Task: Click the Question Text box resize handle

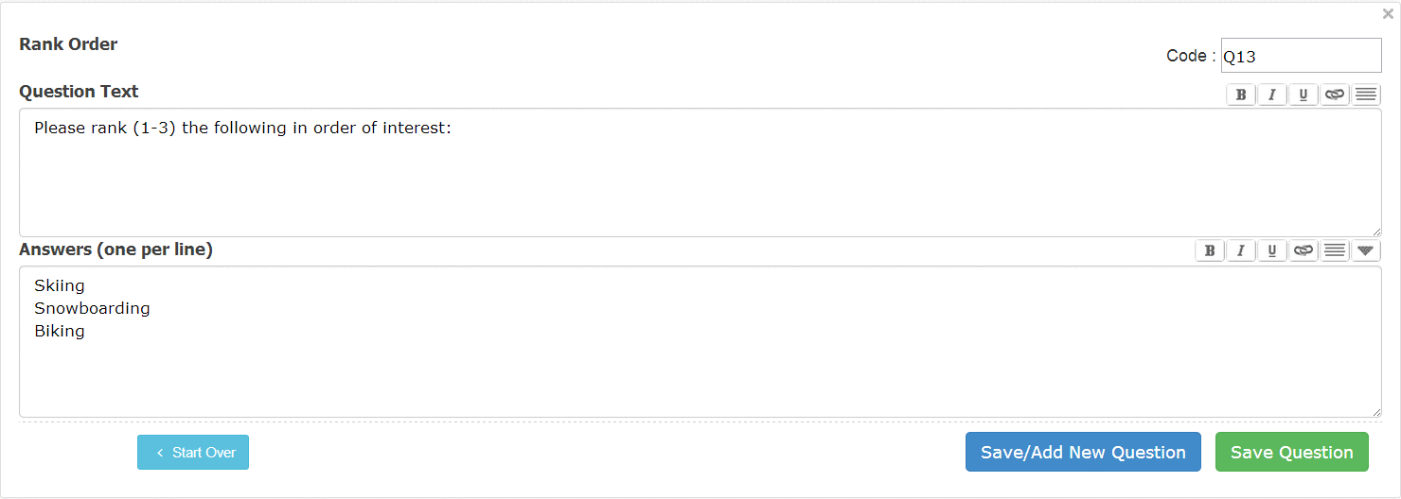Action: (x=1375, y=231)
